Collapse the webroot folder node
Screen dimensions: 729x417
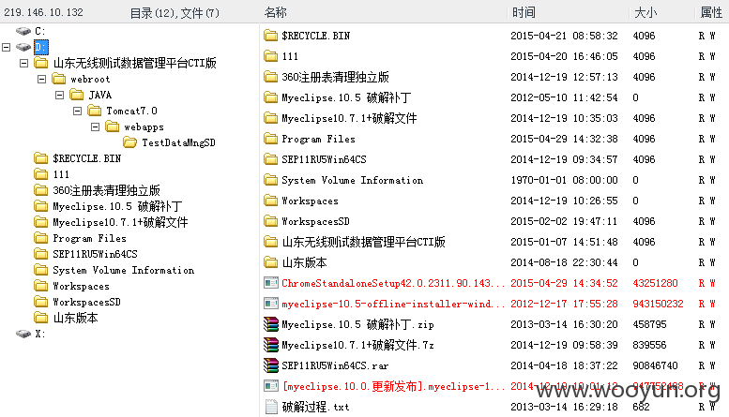coord(42,79)
